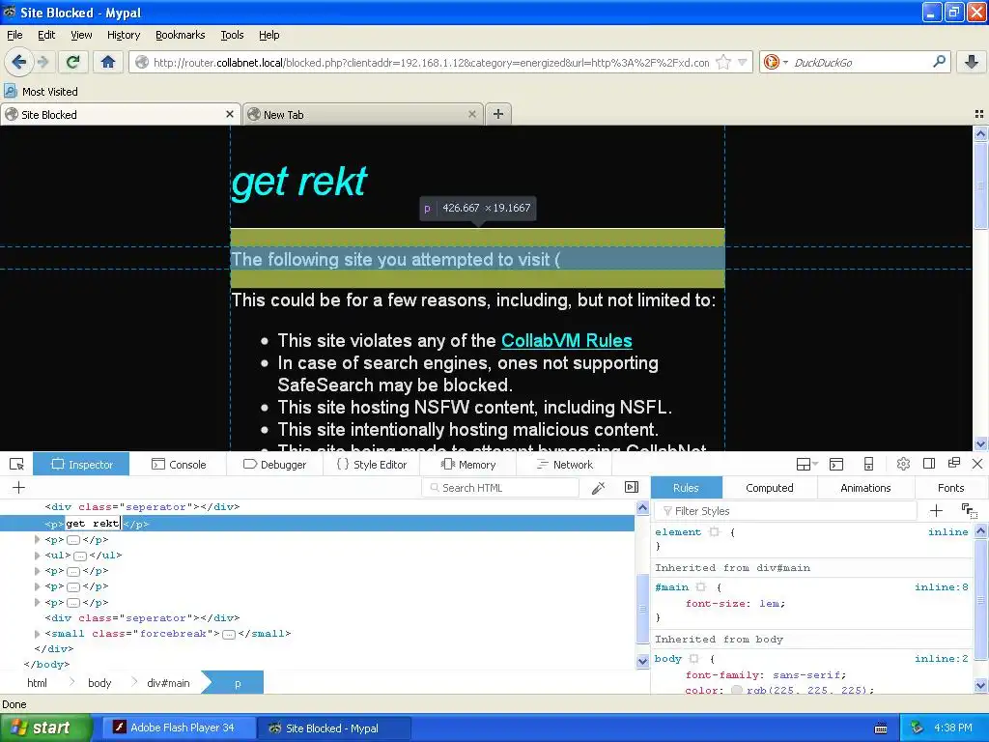The height and width of the screenshot is (742, 989).
Task: Open the inline:8 style source link
Action: click(941, 586)
